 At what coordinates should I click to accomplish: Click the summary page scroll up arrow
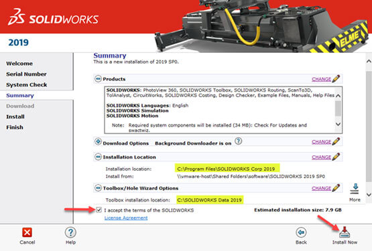click(x=369, y=62)
